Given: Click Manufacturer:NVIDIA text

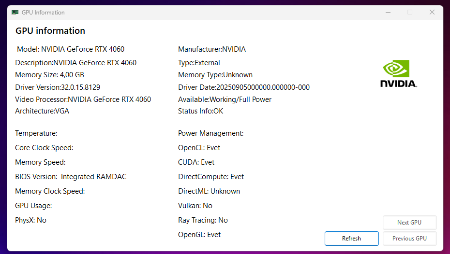Looking at the screenshot, I should 212,49.
